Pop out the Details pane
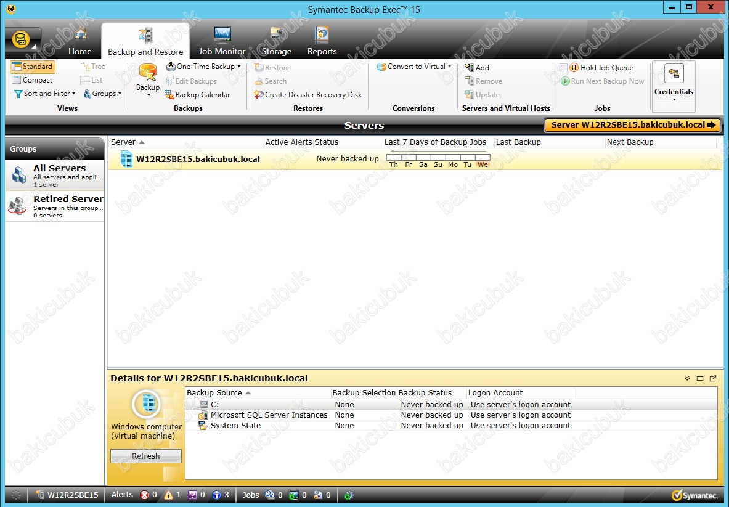729x507 pixels. (x=713, y=378)
